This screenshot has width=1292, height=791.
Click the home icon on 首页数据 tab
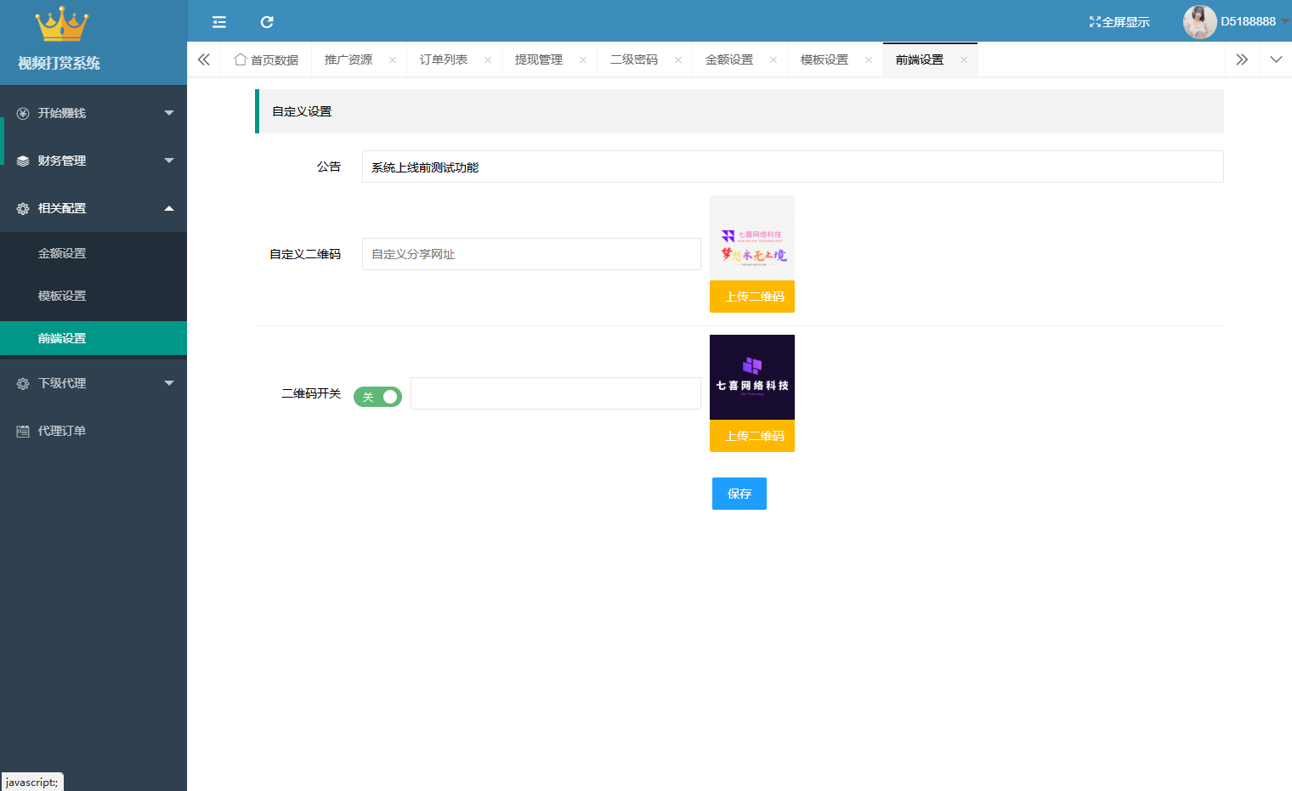point(241,59)
